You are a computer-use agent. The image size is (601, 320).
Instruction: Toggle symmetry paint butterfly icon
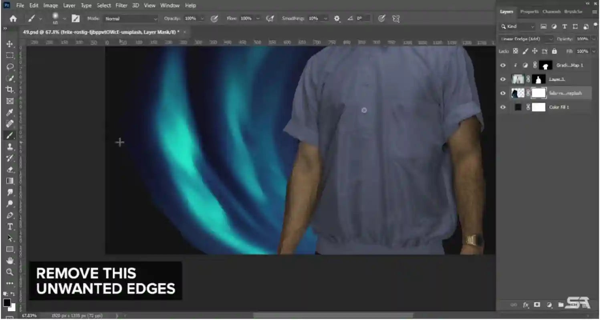[396, 18]
